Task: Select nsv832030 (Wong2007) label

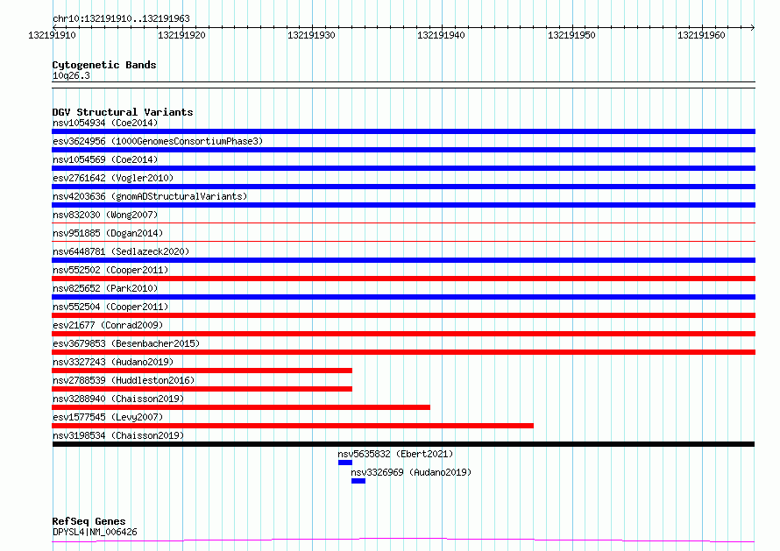Action: point(105,215)
